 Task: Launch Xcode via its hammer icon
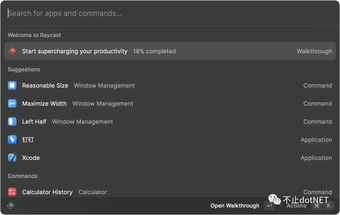coord(12,157)
